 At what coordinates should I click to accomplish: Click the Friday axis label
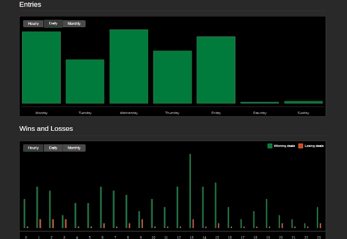[x=216, y=113]
